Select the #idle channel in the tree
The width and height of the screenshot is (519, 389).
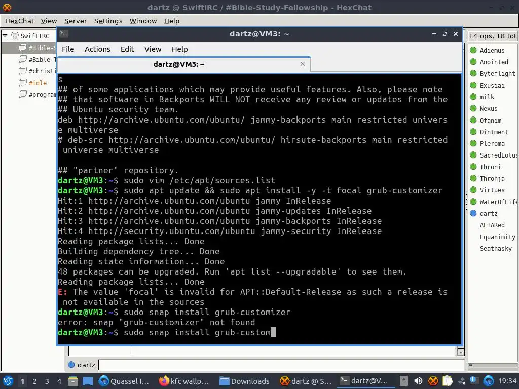click(x=38, y=83)
